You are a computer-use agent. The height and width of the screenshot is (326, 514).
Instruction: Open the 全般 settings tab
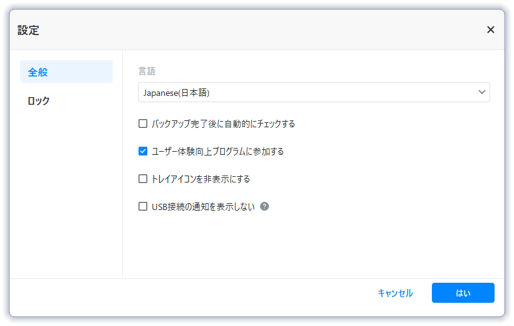(x=66, y=71)
